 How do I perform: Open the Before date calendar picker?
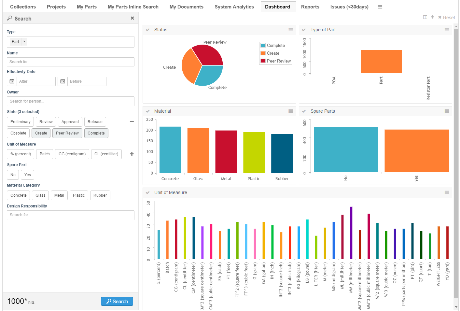coord(63,81)
